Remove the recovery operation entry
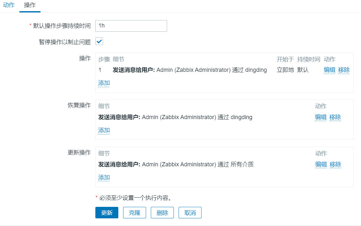The image size is (361, 226). (335, 117)
